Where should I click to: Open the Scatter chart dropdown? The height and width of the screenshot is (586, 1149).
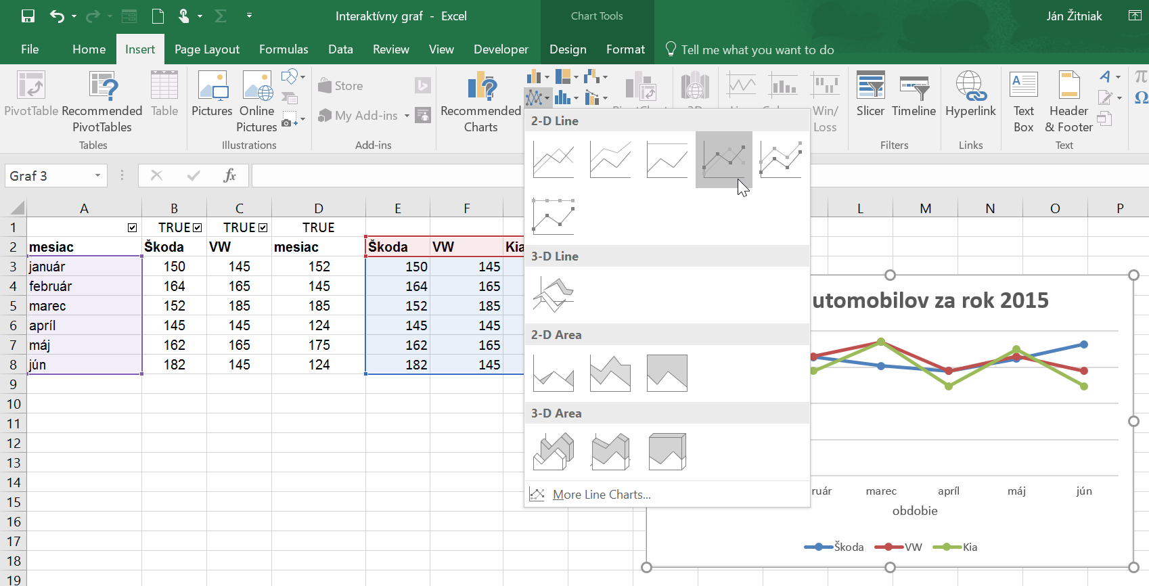595,98
